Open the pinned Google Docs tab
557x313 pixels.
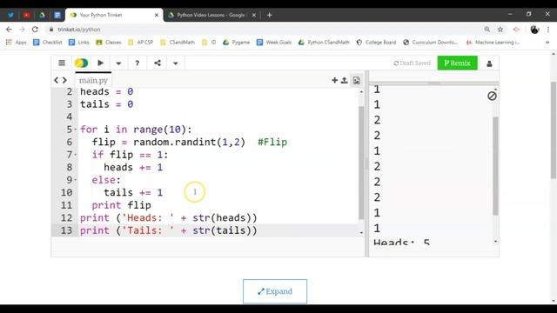pos(57,16)
